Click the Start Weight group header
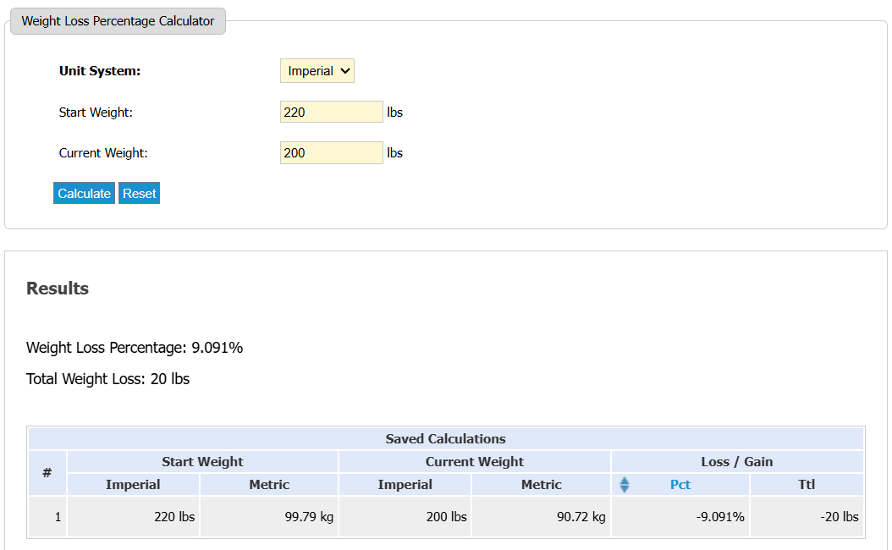This screenshot has width=892, height=550. [202, 462]
